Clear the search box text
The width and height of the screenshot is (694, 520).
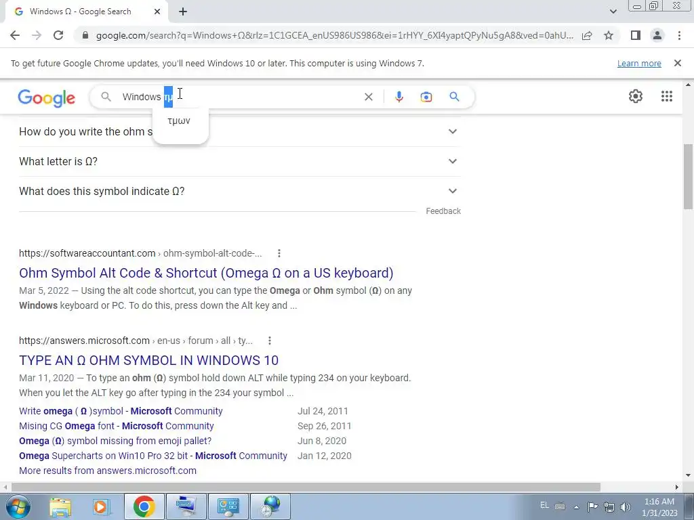tap(368, 97)
